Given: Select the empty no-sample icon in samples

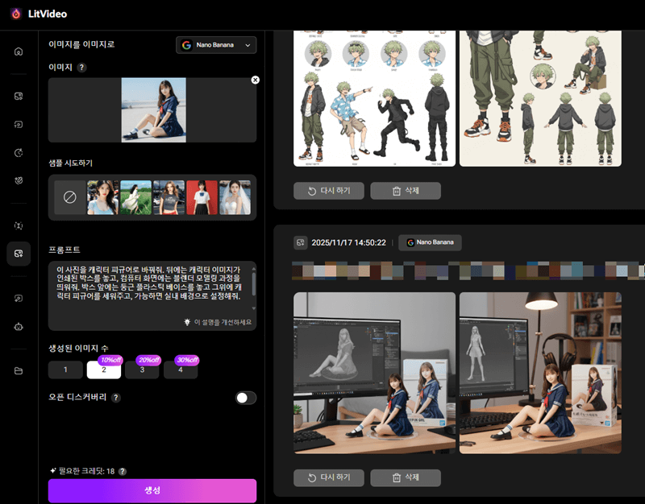Looking at the screenshot, I should coord(69,197).
